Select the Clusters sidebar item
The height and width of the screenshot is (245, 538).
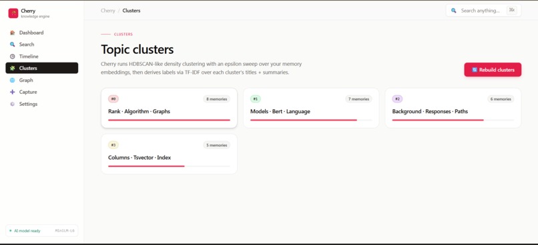(x=42, y=68)
